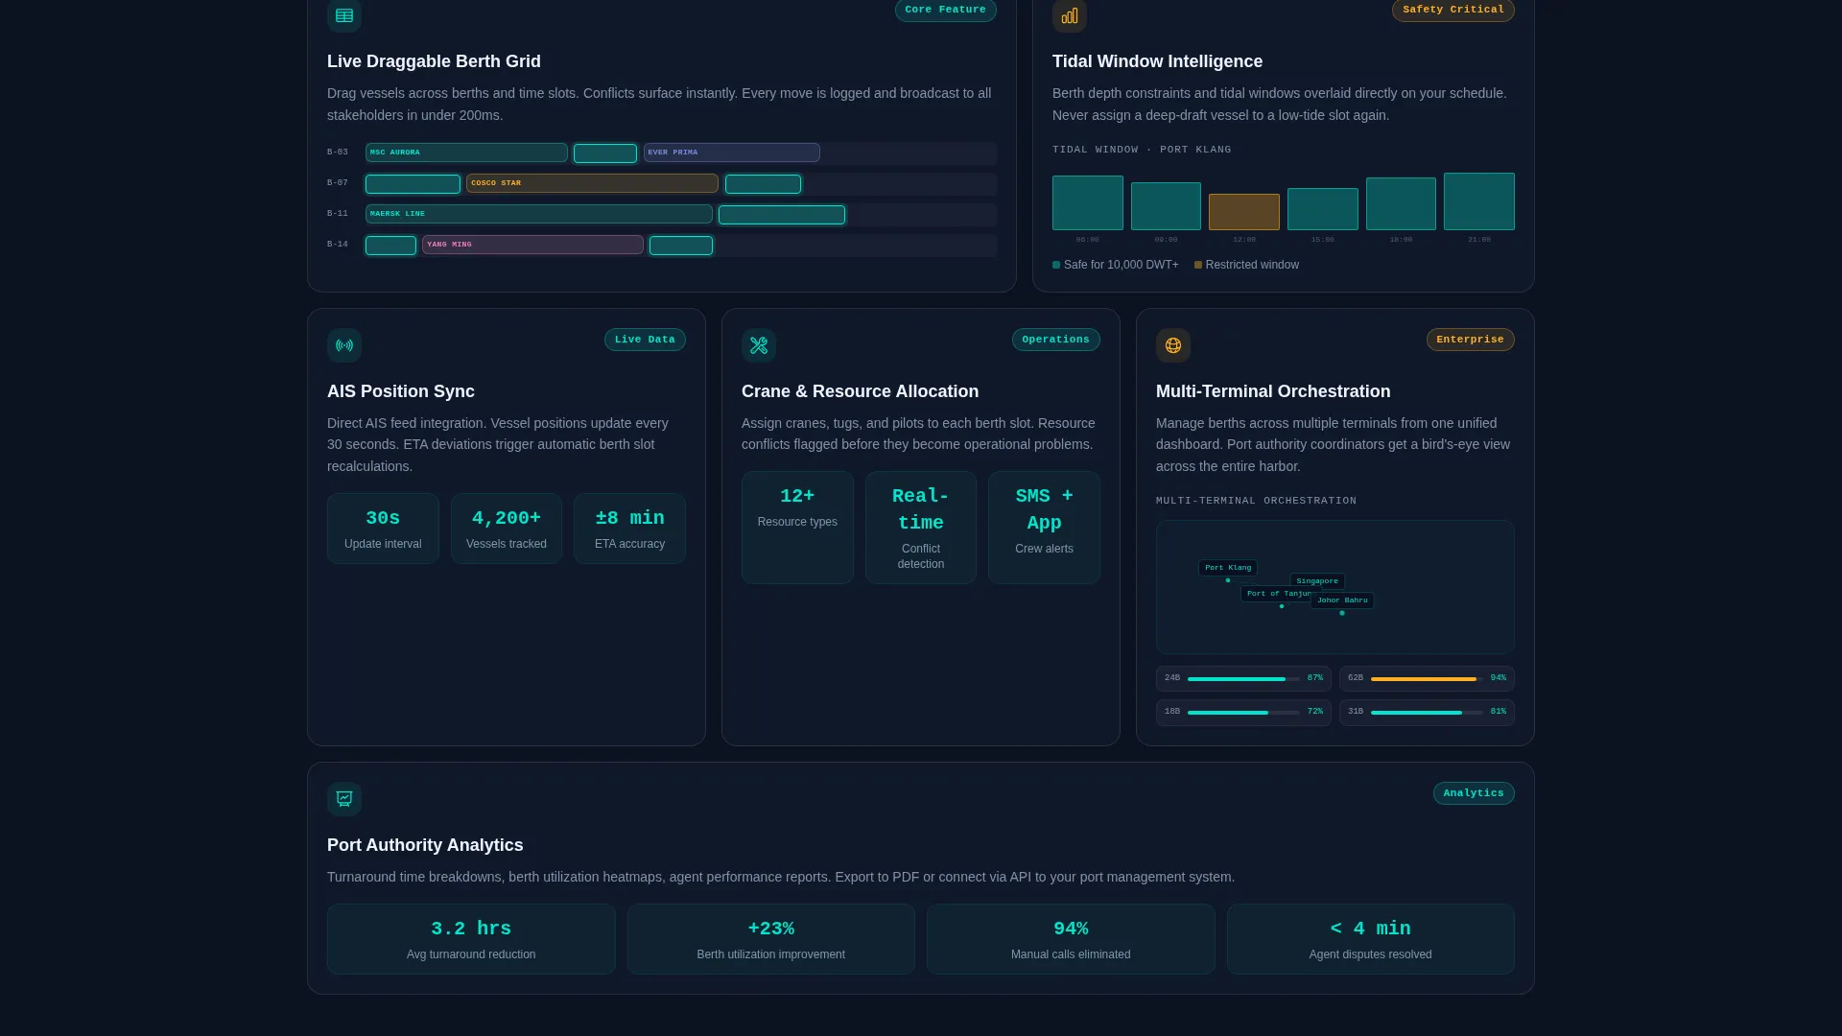Click the 'AIS Position Sync' heading
Viewport: 1842px width, 1036px height.
pyautogui.click(x=401, y=391)
